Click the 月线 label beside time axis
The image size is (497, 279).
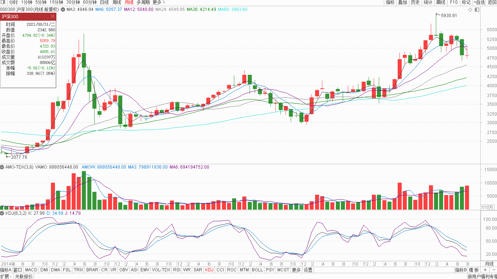[x=489, y=264]
